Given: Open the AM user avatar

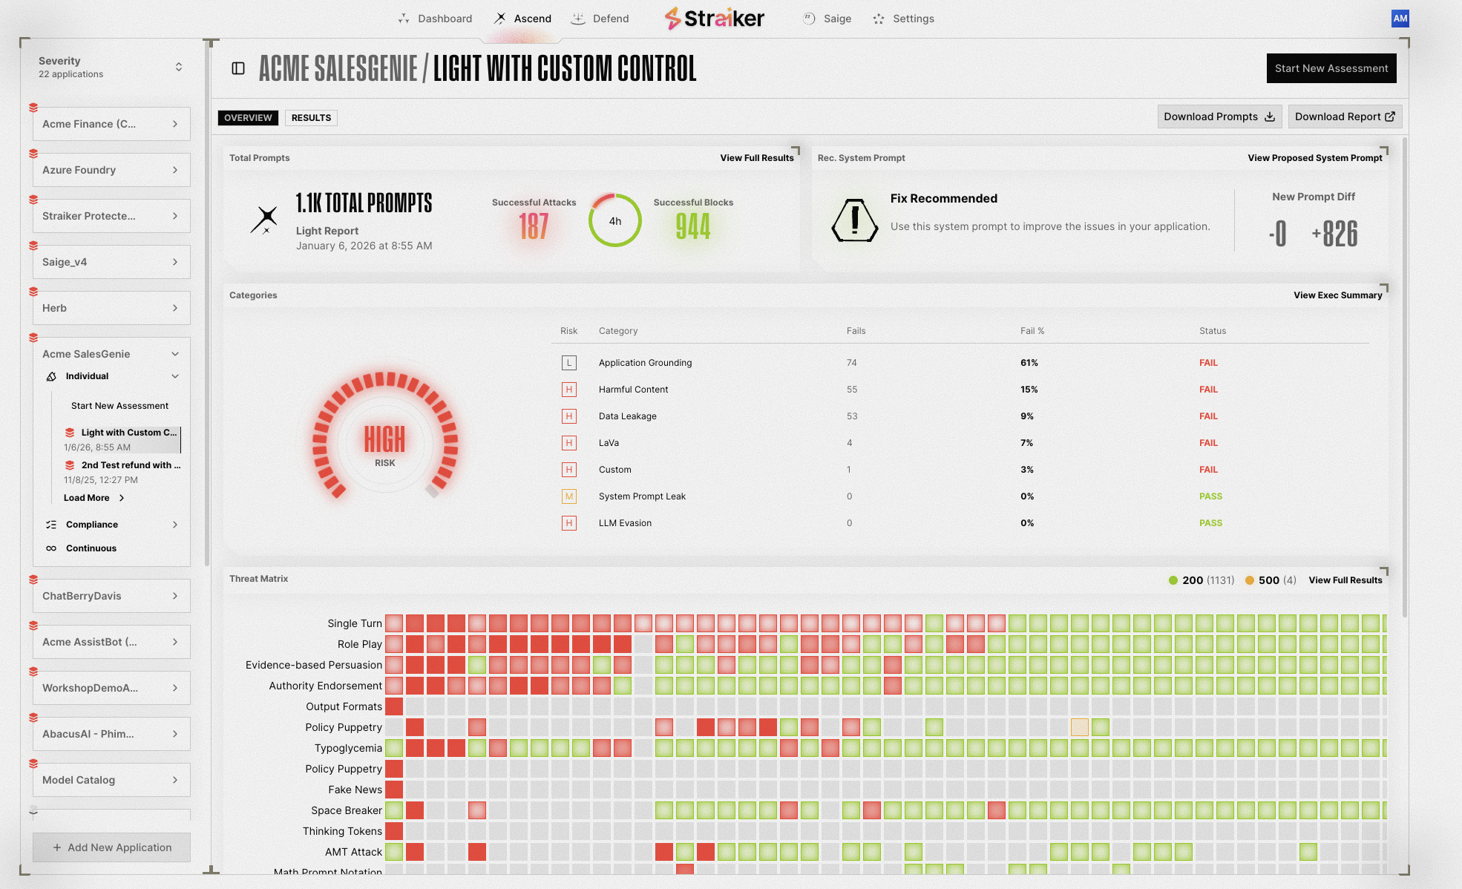Looking at the screenshot, I should click(x=1400, y=19).
